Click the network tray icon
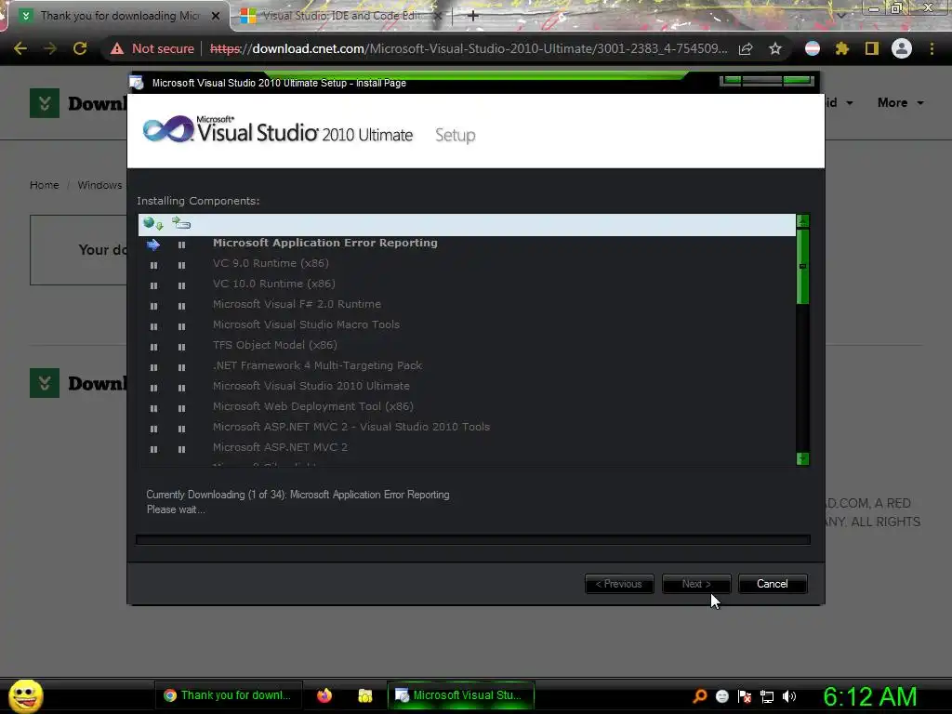952x714 pixels. [x=767, y=696]
